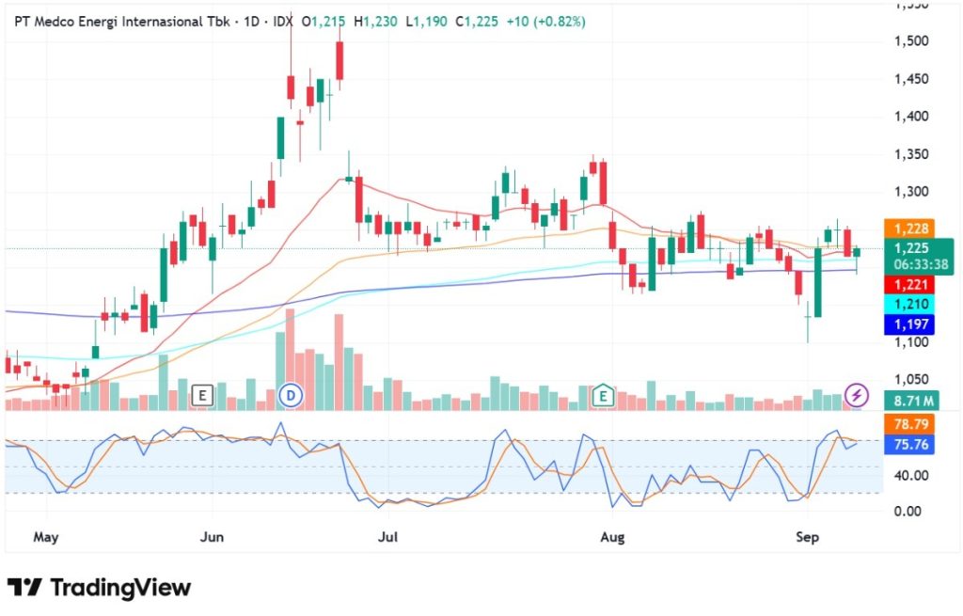Click the 1,400 price axis label
963x616 pixels.
[911, 116]
